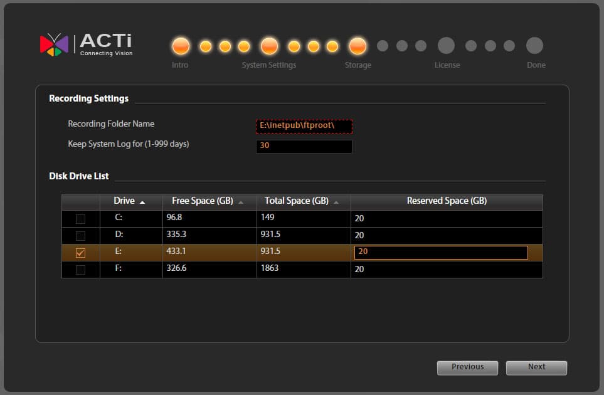Click free space value 96.8
The height and width of the screenshot is (395, 604).
pos(174,218)
